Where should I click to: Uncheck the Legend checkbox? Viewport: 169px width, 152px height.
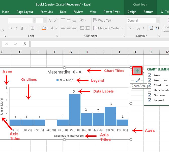point(150,100)
